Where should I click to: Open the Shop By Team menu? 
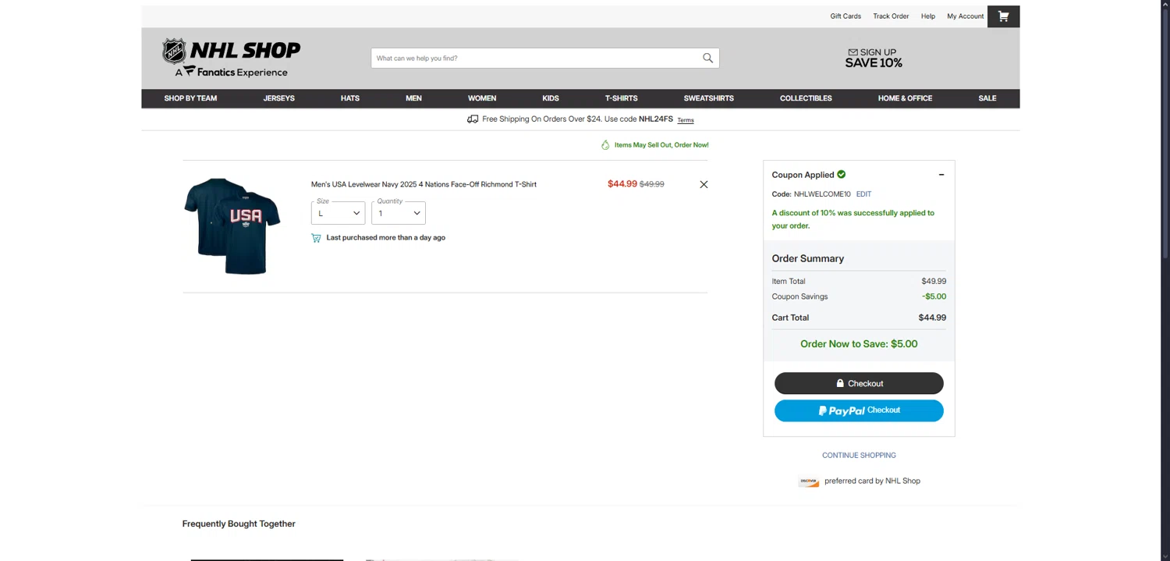pyautogui.click(x=190, y=98)
